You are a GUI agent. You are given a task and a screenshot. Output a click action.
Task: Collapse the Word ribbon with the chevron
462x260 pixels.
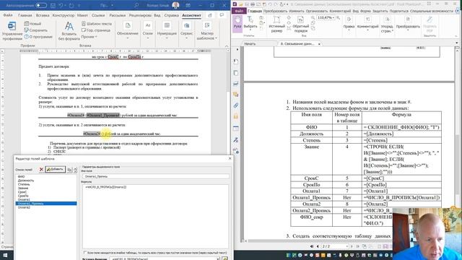click(x=227, y=46)
